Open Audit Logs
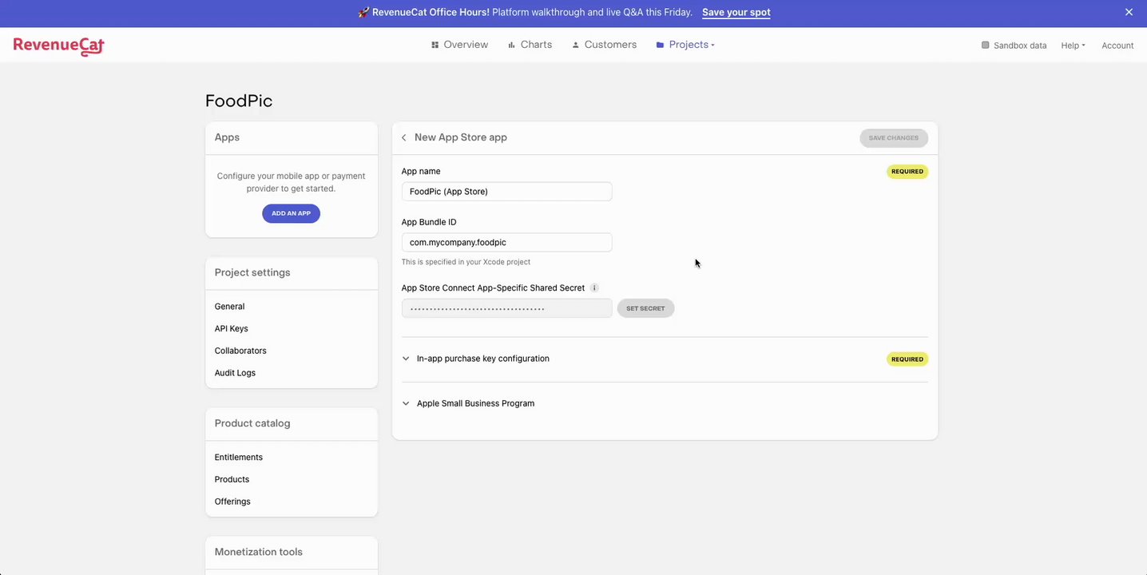 pos(235,373)
